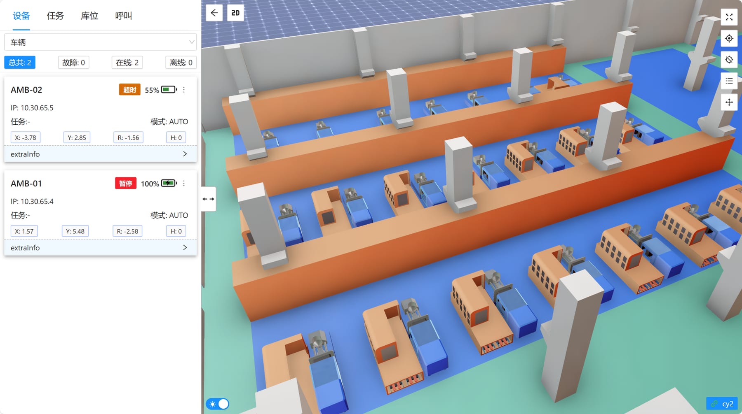742x414 pixels.
Task: Open the list view icon
Action: [729, 81]
